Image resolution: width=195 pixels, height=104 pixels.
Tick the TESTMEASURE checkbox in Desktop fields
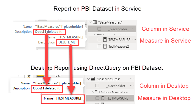pyautogui.click(x=97, y=98)
